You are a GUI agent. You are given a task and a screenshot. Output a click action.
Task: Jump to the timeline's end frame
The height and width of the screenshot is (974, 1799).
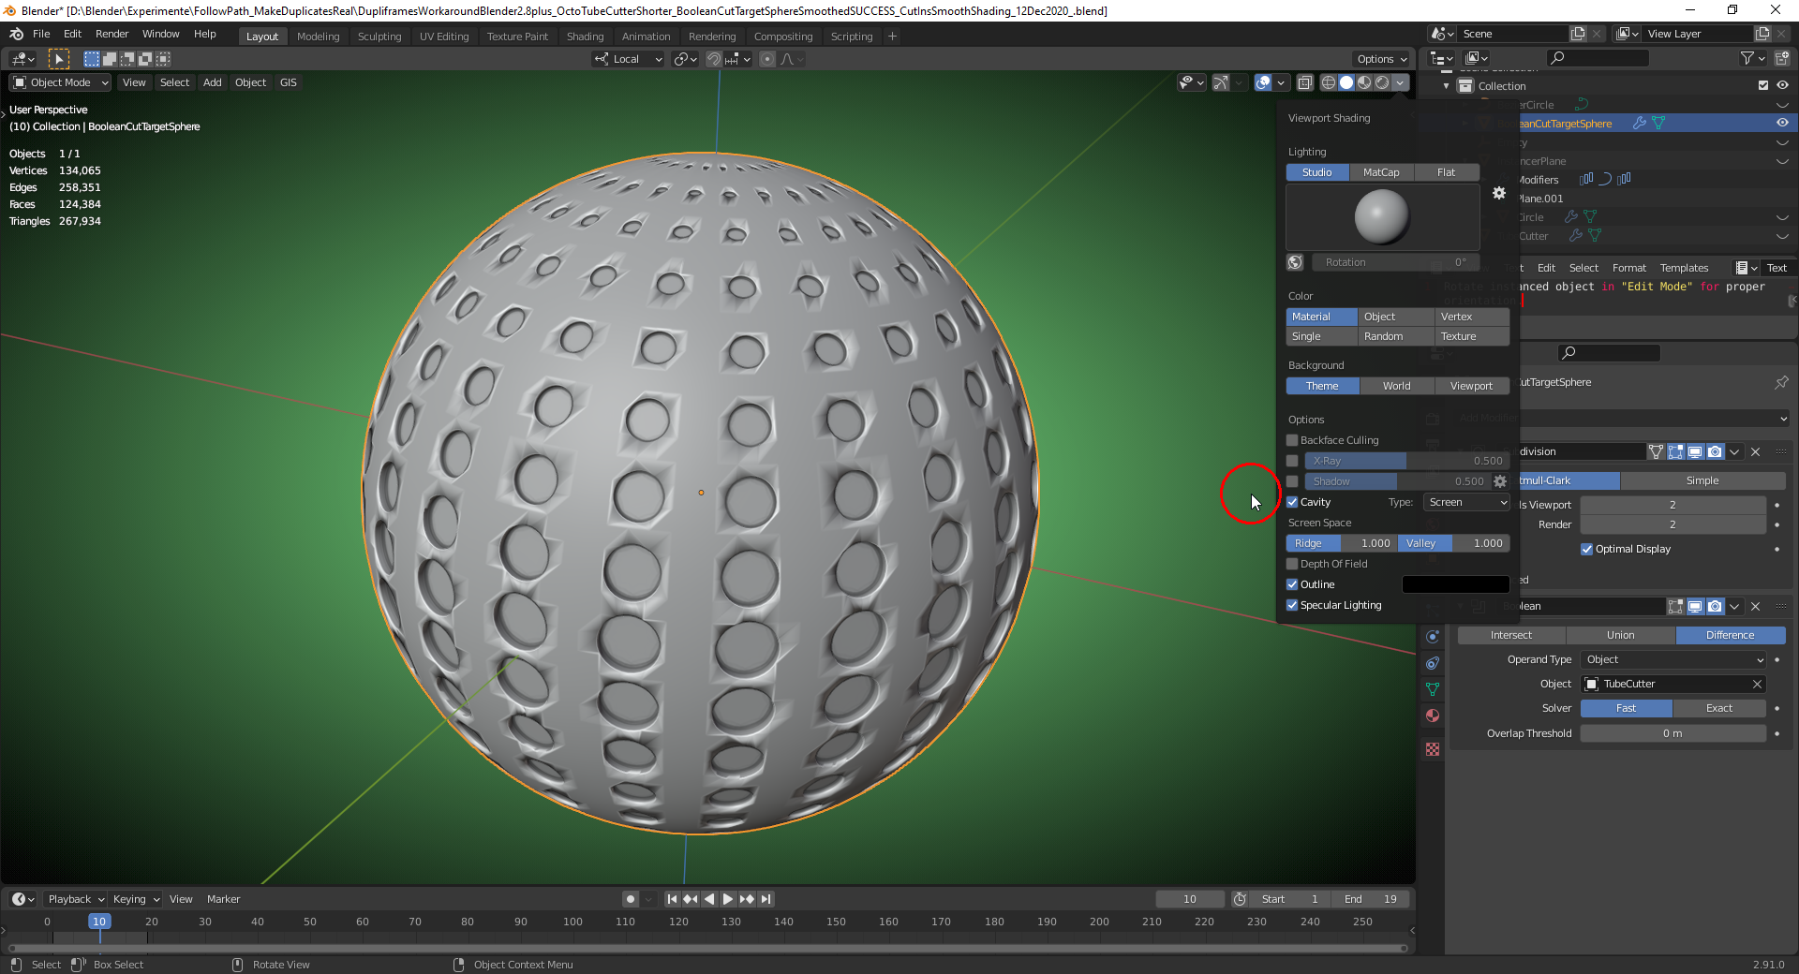click(766, 899)
